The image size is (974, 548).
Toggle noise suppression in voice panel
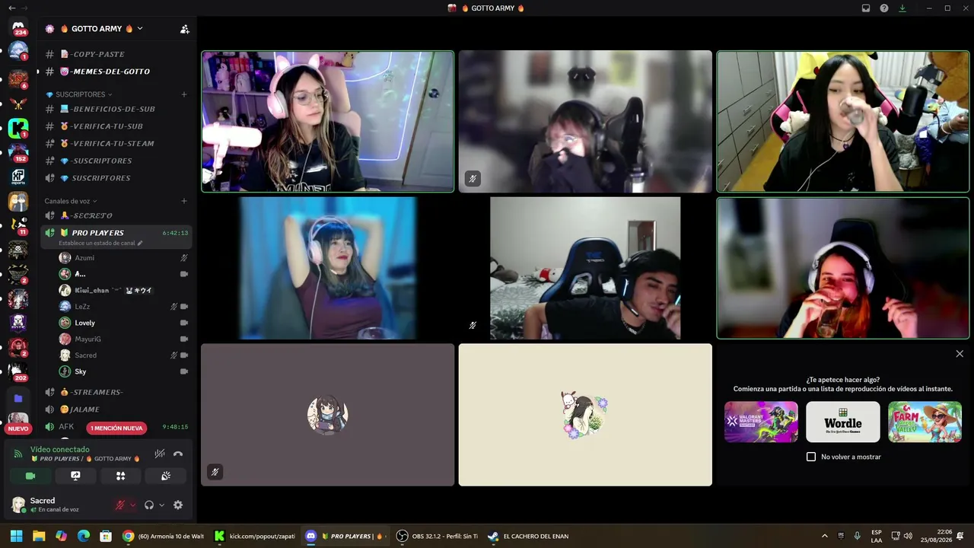click(x=160, y=454)
